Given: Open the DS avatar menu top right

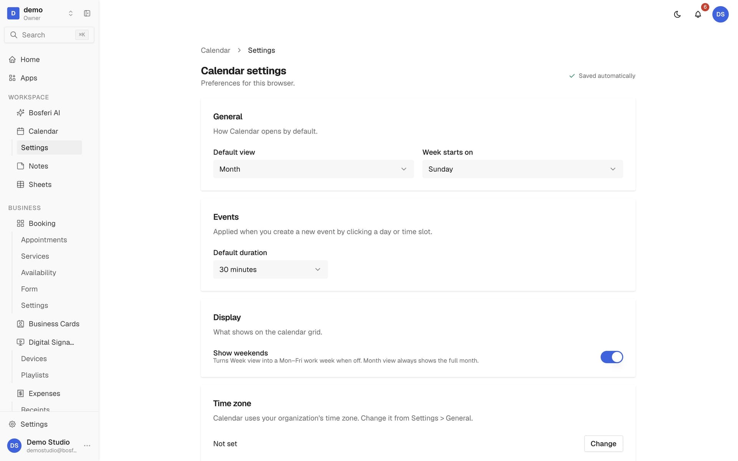Looking at the screenshot, I should tap(720, 14).
